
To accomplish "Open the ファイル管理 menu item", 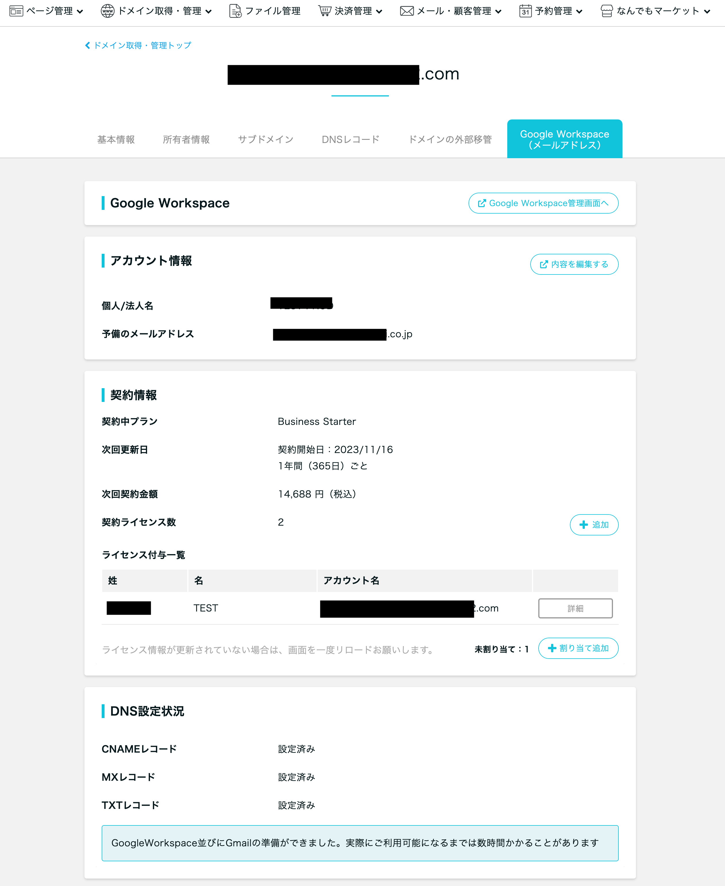I will (265, 11).
